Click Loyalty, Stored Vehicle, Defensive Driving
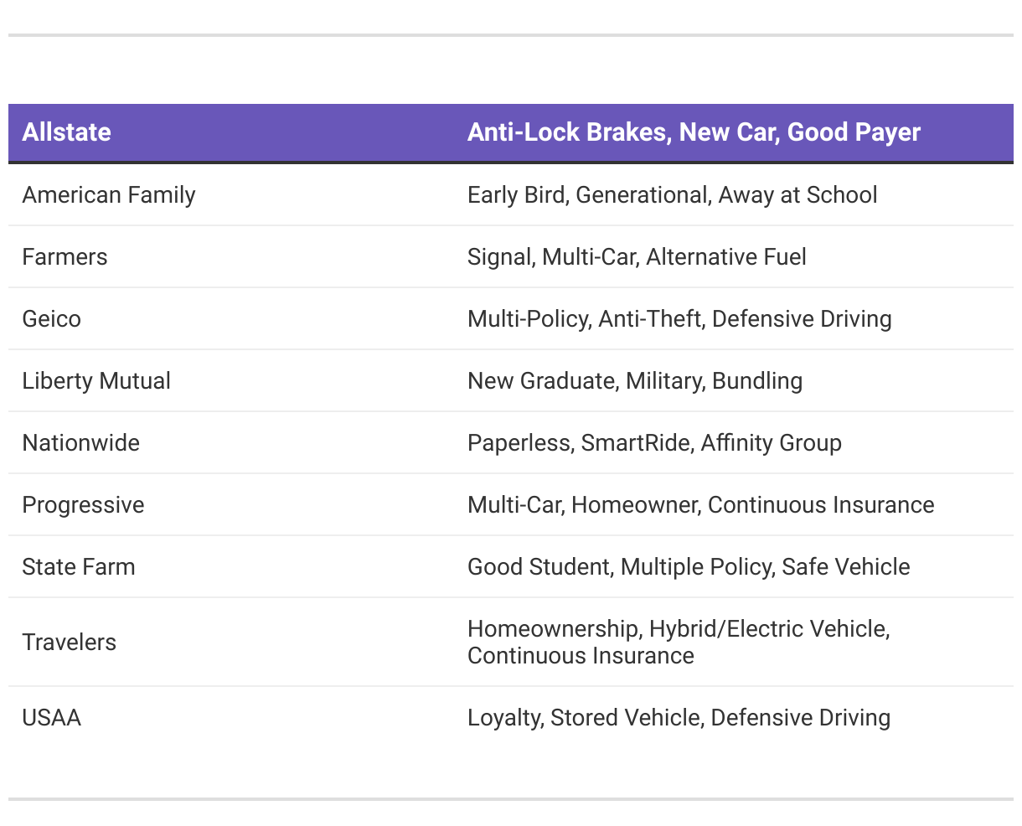 [x=679, y=718]
